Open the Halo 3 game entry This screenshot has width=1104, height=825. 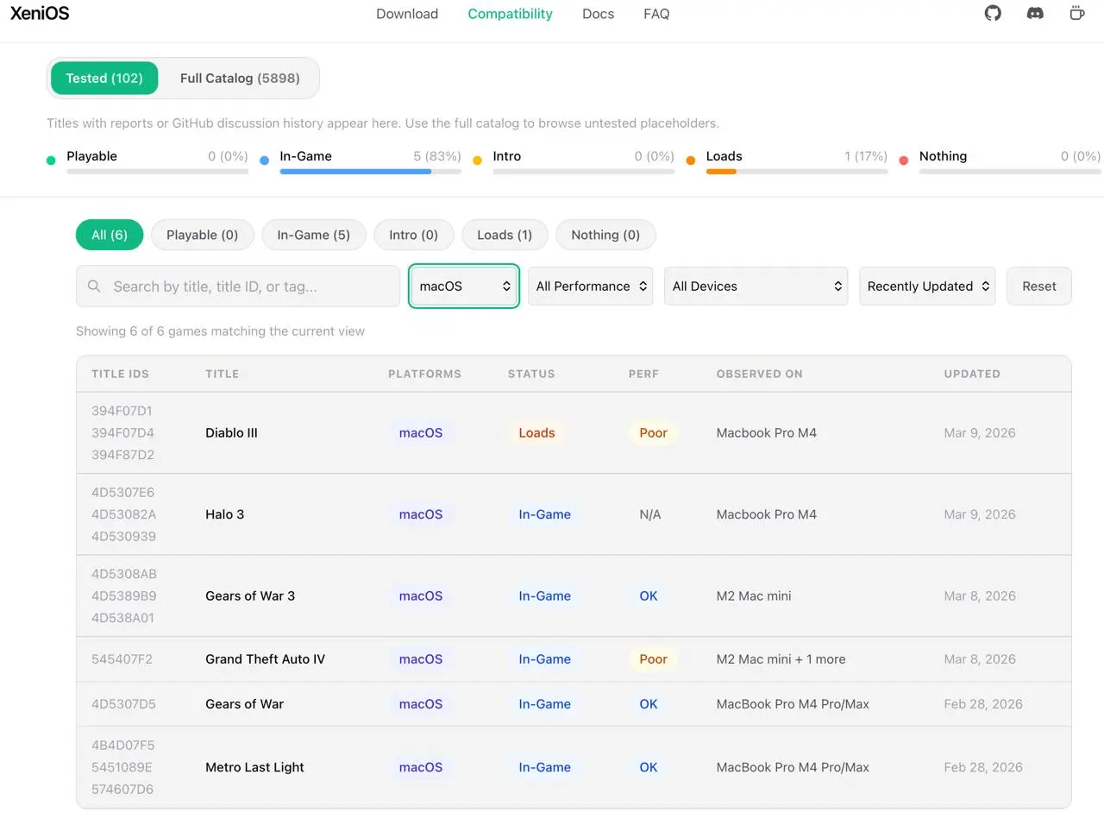(224, 514)
